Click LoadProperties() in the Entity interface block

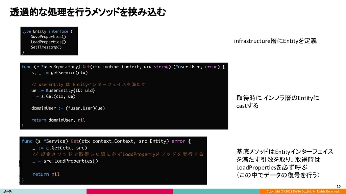coord(48,42)
